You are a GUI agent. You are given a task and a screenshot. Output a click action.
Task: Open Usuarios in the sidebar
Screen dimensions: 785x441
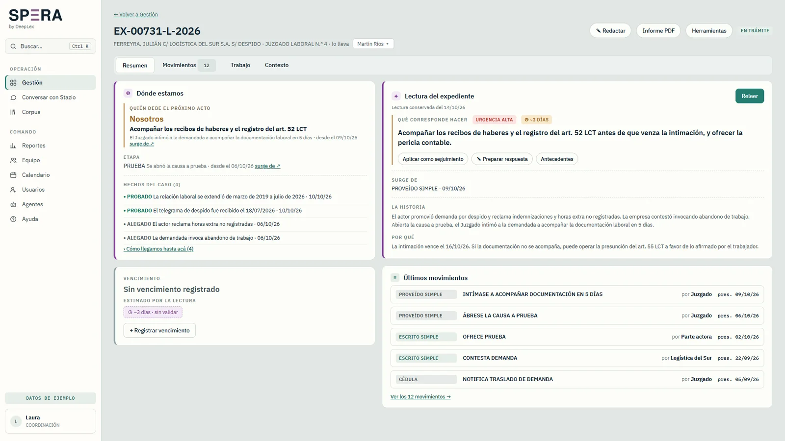[51, 190]
